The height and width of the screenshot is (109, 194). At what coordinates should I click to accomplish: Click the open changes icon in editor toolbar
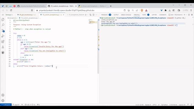[x=90, y=15]
